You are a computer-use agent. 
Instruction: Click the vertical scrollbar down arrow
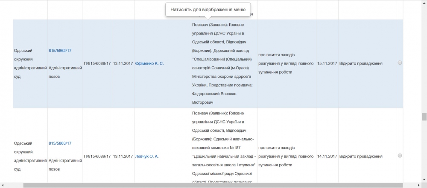pos(424,179)
